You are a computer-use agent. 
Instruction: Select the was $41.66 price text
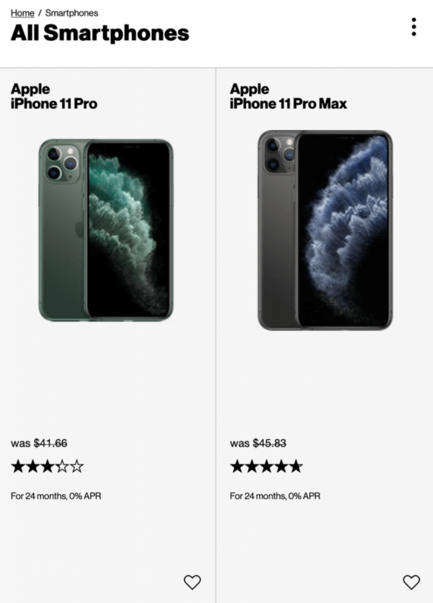[x=39, y=443]
